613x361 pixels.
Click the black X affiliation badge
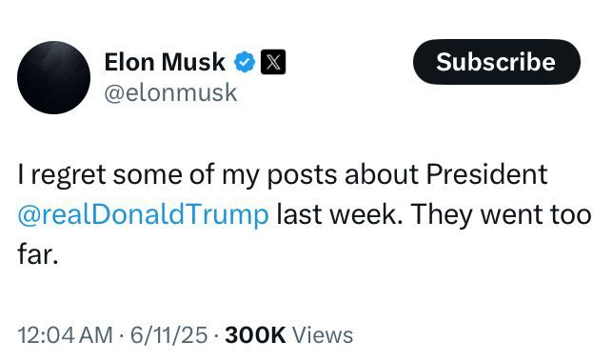coord(273,62)
